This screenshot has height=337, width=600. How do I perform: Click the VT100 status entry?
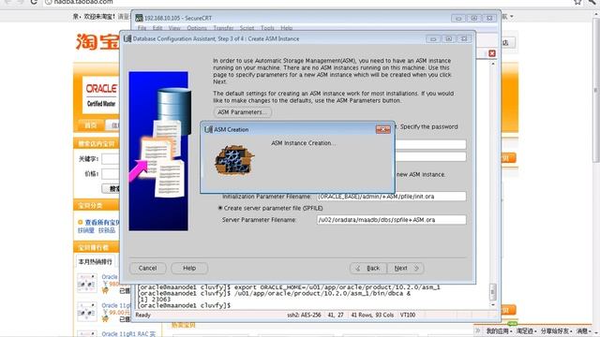click(x=408, y=315)
